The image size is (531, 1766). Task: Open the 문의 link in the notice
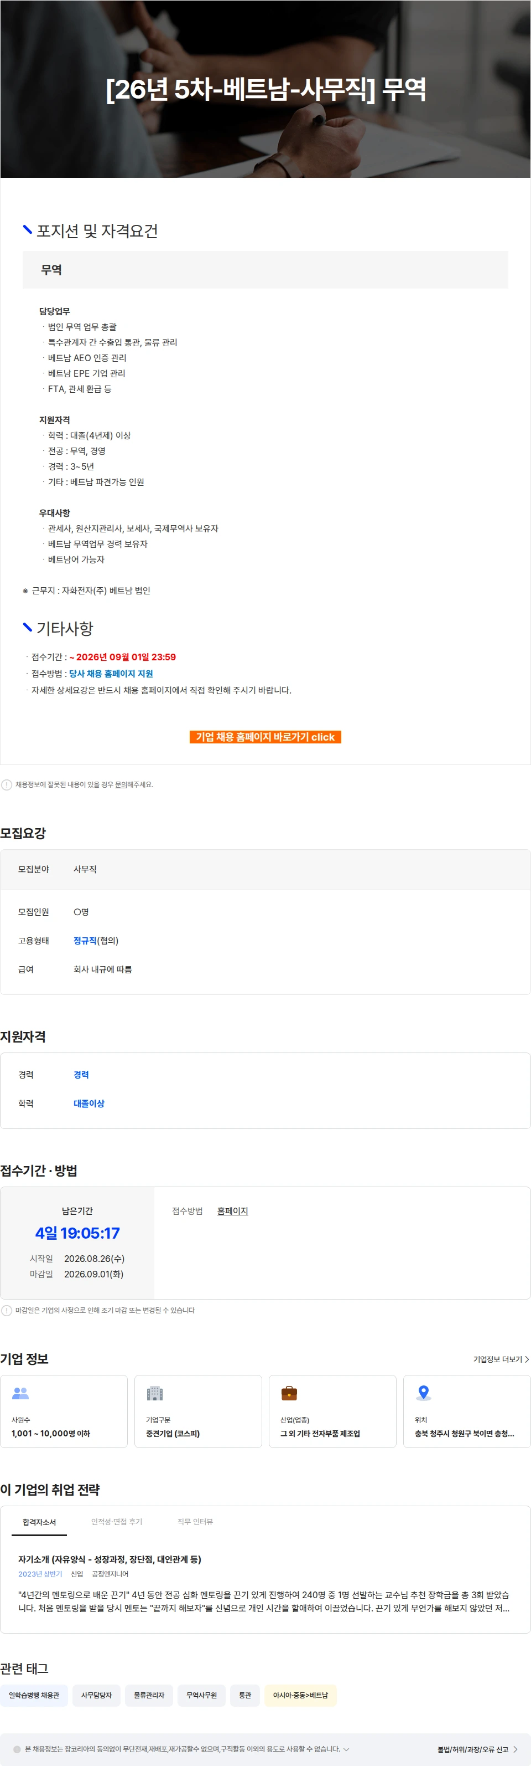pyautogui.click(x=121, y=784)
